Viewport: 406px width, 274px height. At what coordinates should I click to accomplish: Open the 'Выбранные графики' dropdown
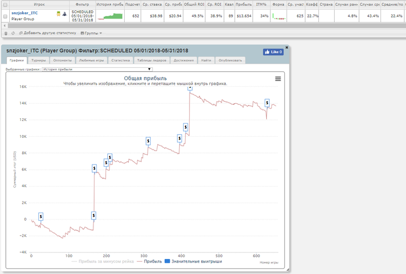97,70
